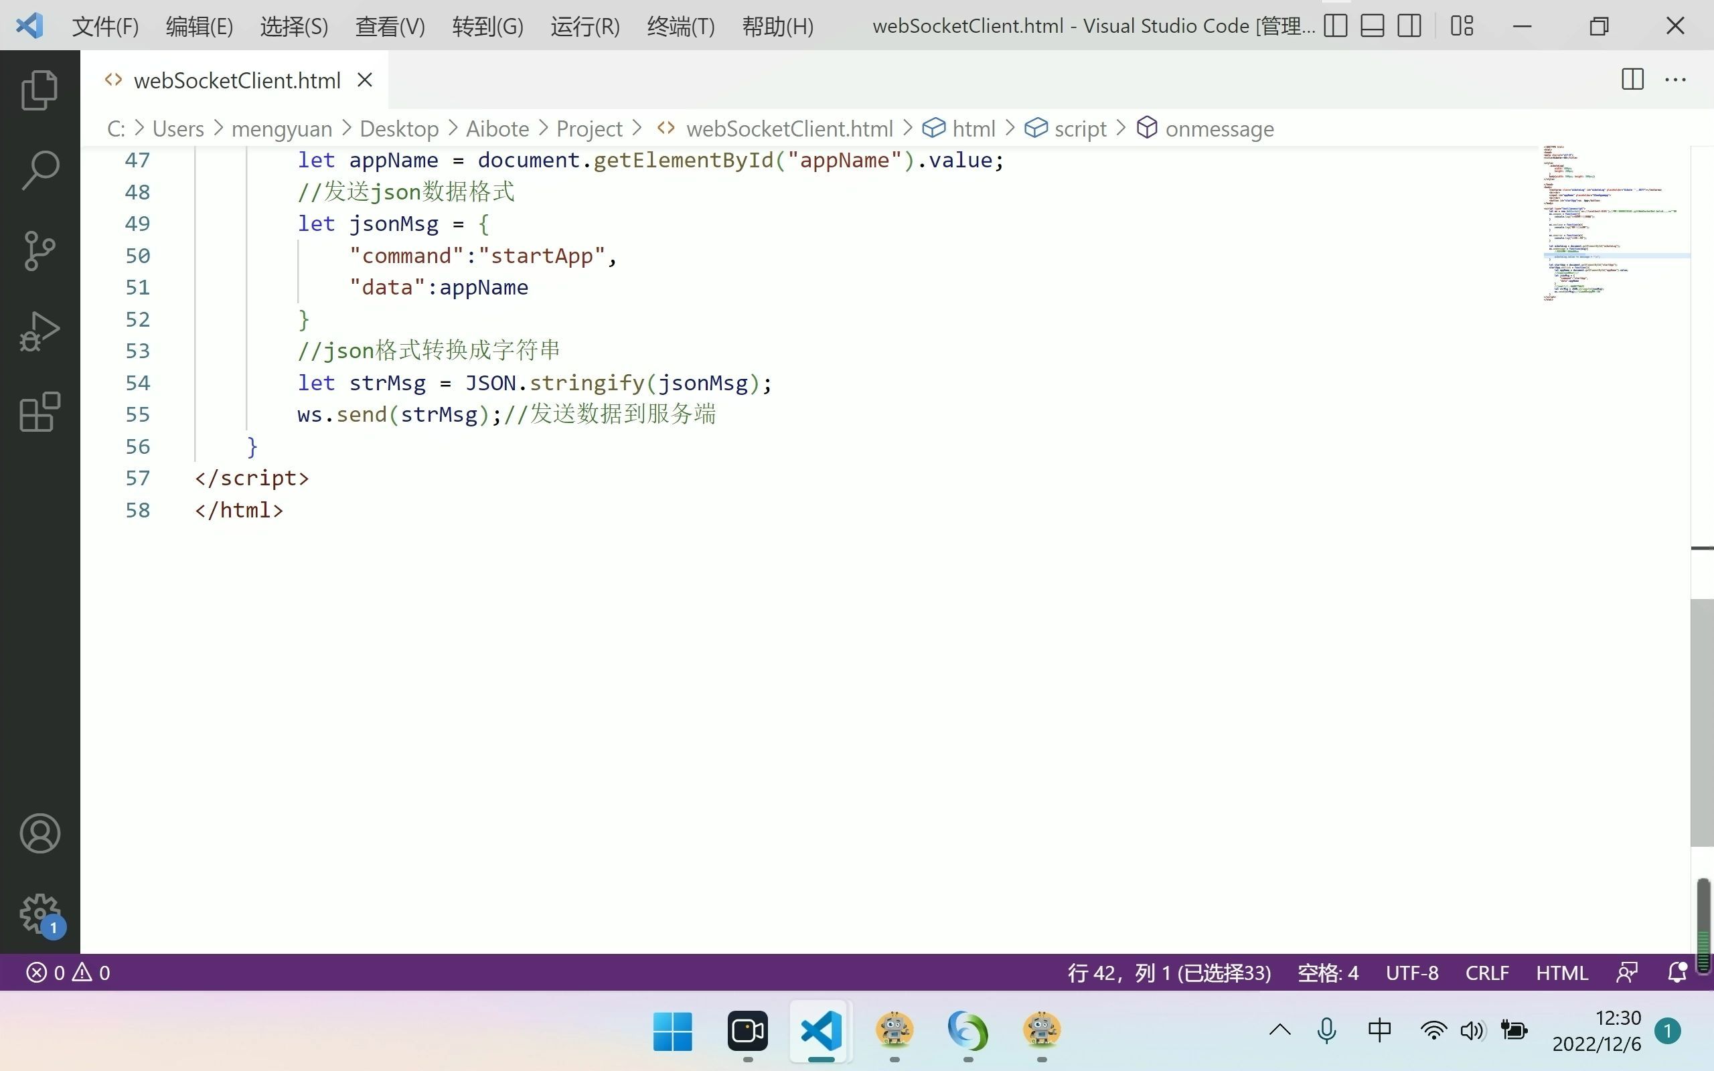Screen dimensions: 1714x1071
Task: Open the Explorer view
Action: pos(39,88)
